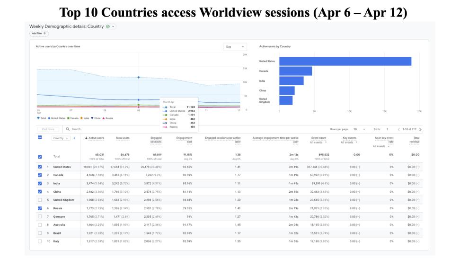The height and width of the screenshot is (259, 460).
Task: Click the United States bar in the bar chart
Action: (345, 61)
